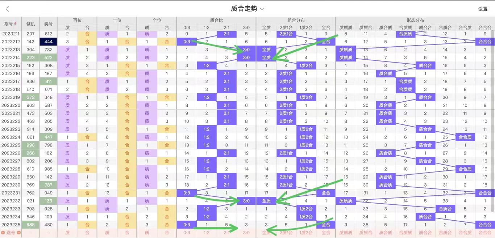Select 全合 in the selection row
495x238 pixels.
[326, 233]
